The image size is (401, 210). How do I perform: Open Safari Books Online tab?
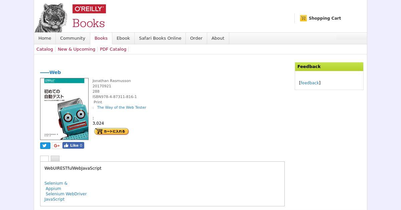160,38
